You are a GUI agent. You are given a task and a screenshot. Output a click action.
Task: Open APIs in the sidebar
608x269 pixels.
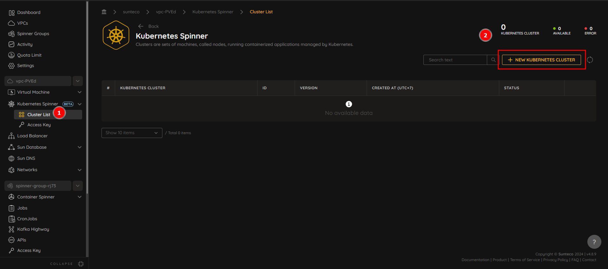click(x=17, y=240)
